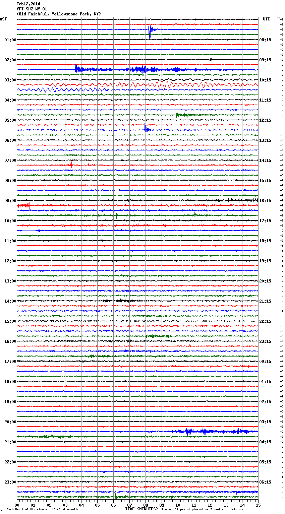Select the 23:00 MST row label
This screenshot has height=514, width=285.
(10, 482)
